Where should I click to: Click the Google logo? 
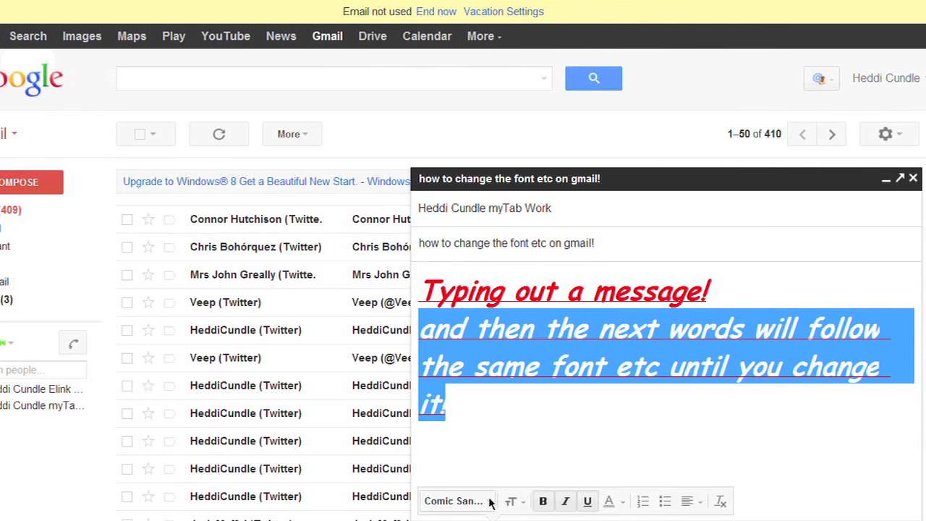click(x=30, y=80)
